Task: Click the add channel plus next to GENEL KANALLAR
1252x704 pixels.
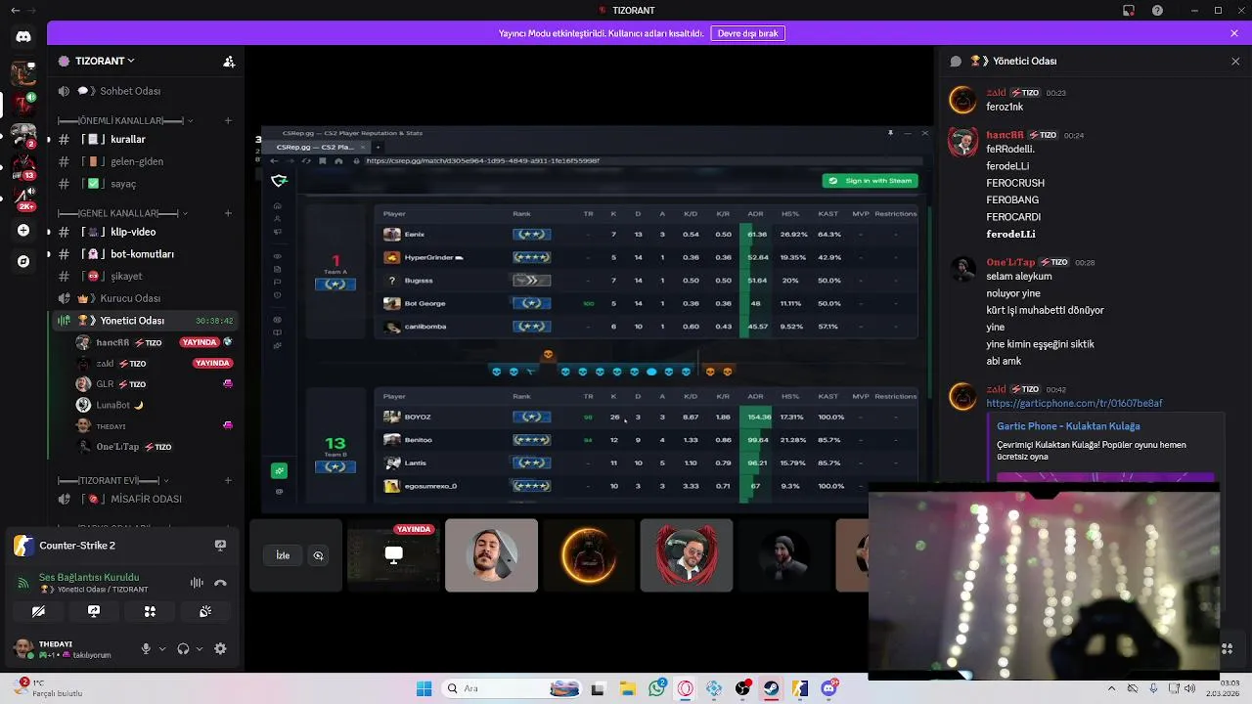Action: point(228,213)
